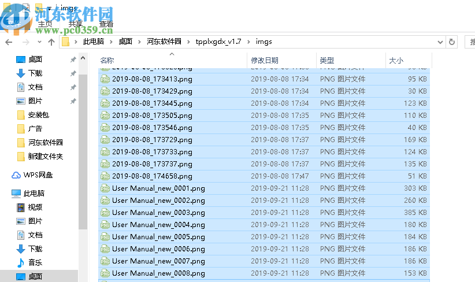475x282 pixels.
Task: Expand address bar history dropdown
Action: point(440,42)
